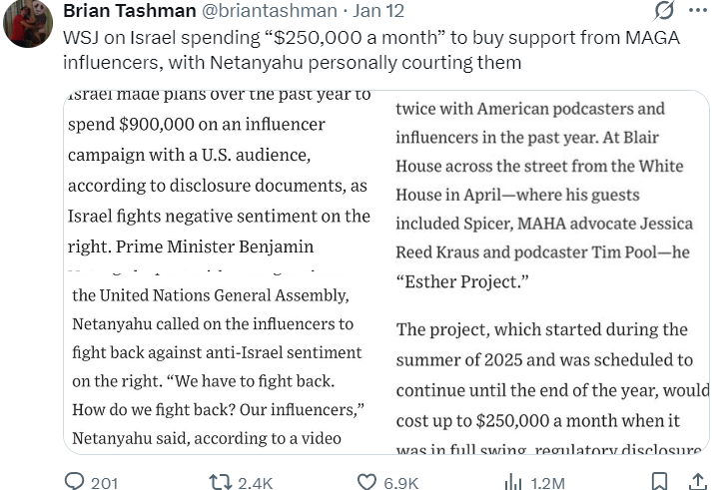This screenshot has height=490, width=712.
Task: Click the 1.2M views count
Action: [x=547, y=483]
